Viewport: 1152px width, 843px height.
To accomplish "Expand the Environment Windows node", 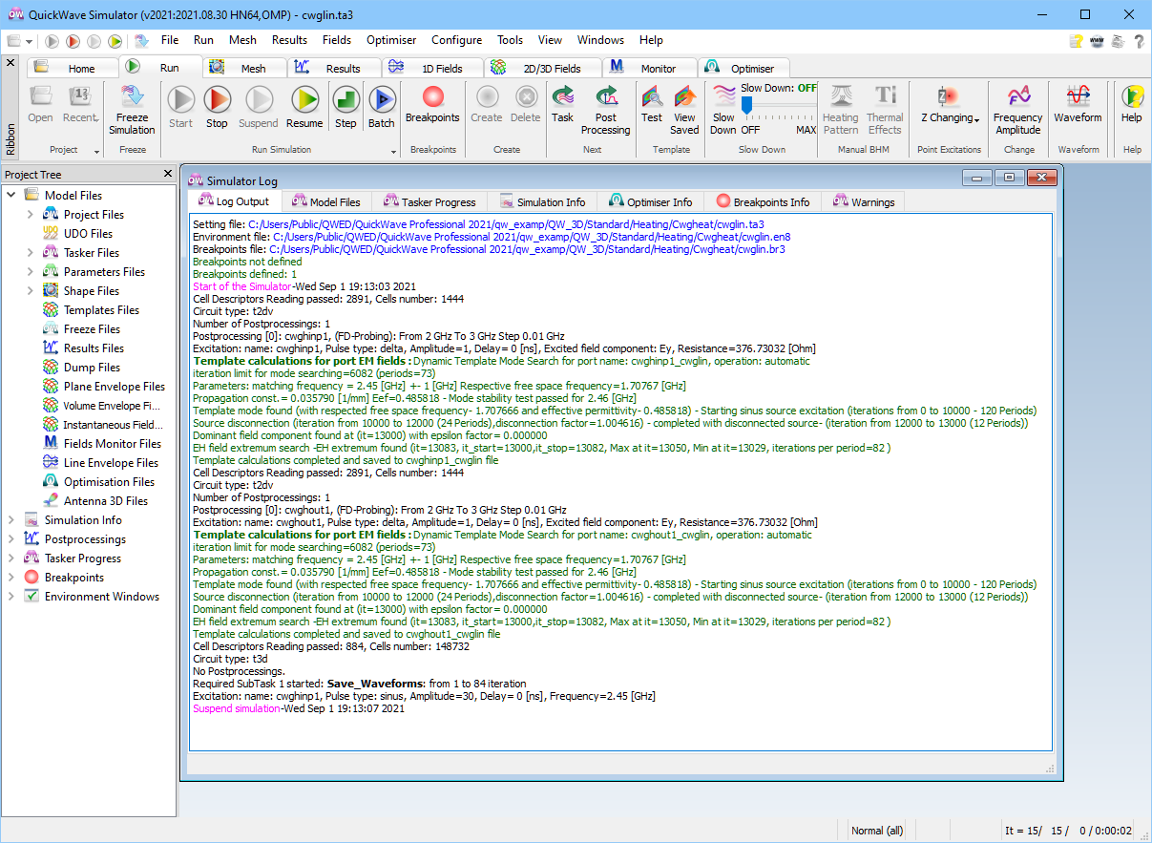I will coord(11,597).
